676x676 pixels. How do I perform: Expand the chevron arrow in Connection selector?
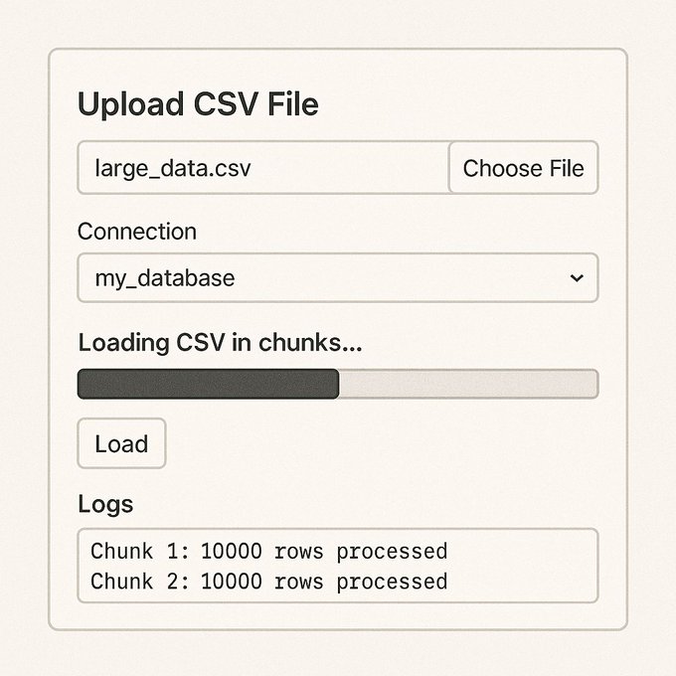tap(577, 278)
